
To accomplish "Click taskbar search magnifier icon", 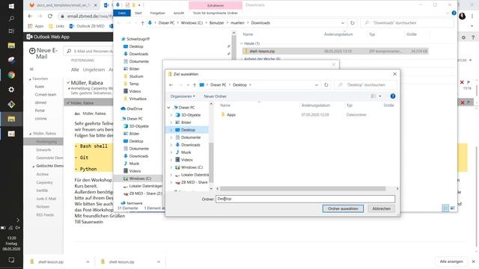I will 11,19.
